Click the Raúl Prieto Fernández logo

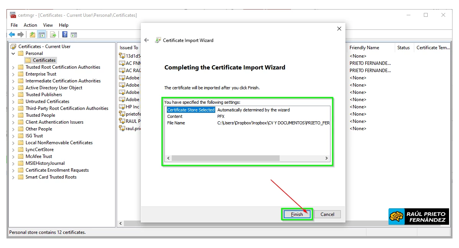[418, 216]
